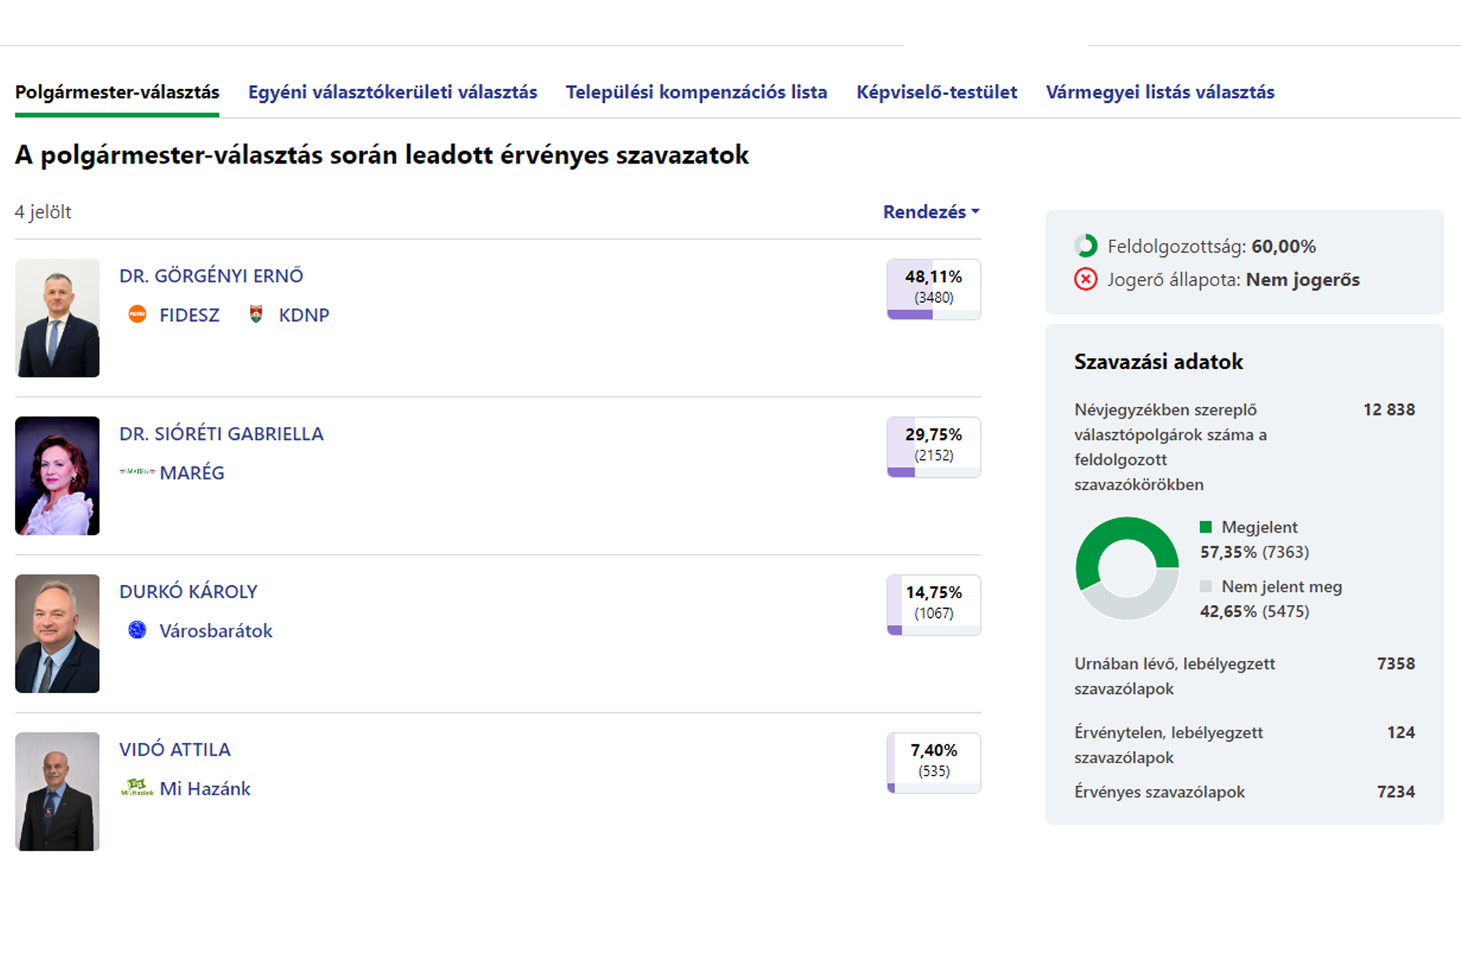Click Durkó Károly's name link
1461x974 pixels.
[x=188, y=591]
